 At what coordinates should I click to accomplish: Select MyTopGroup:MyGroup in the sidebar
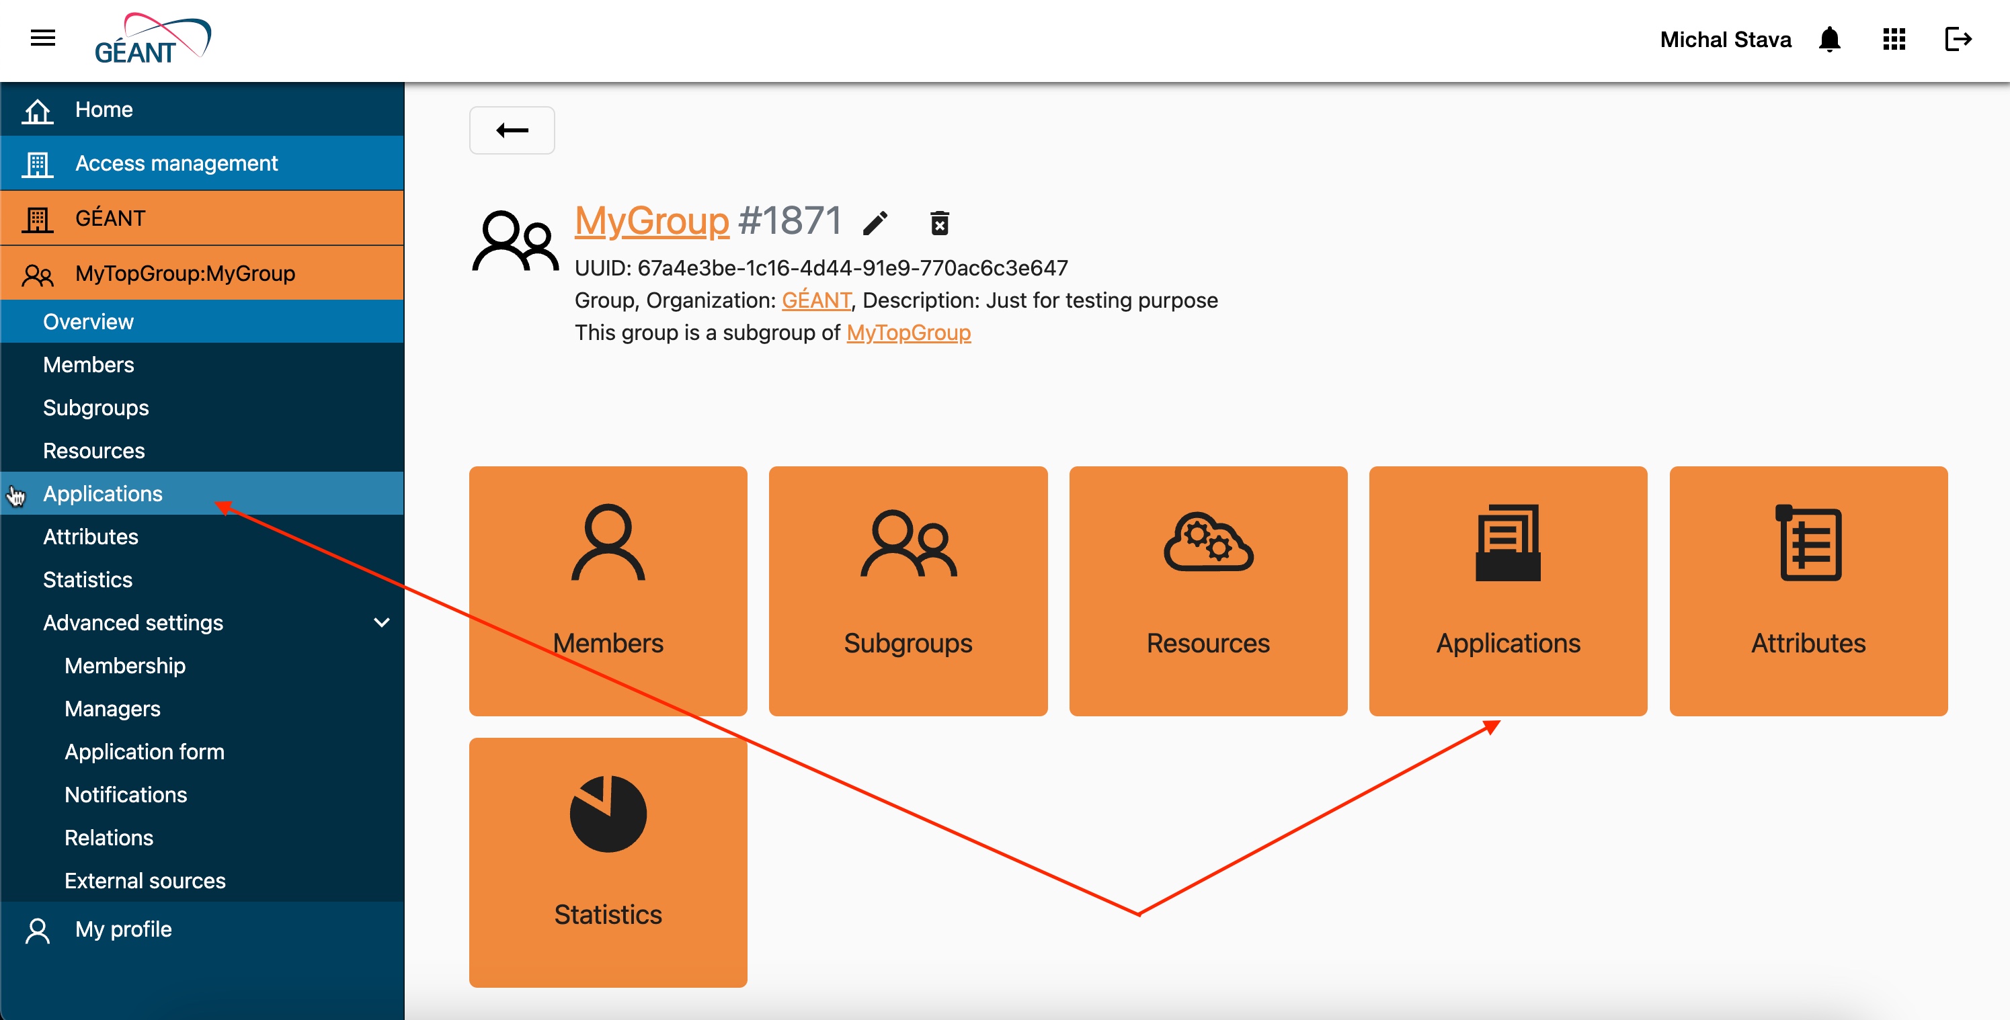point(202,273)
